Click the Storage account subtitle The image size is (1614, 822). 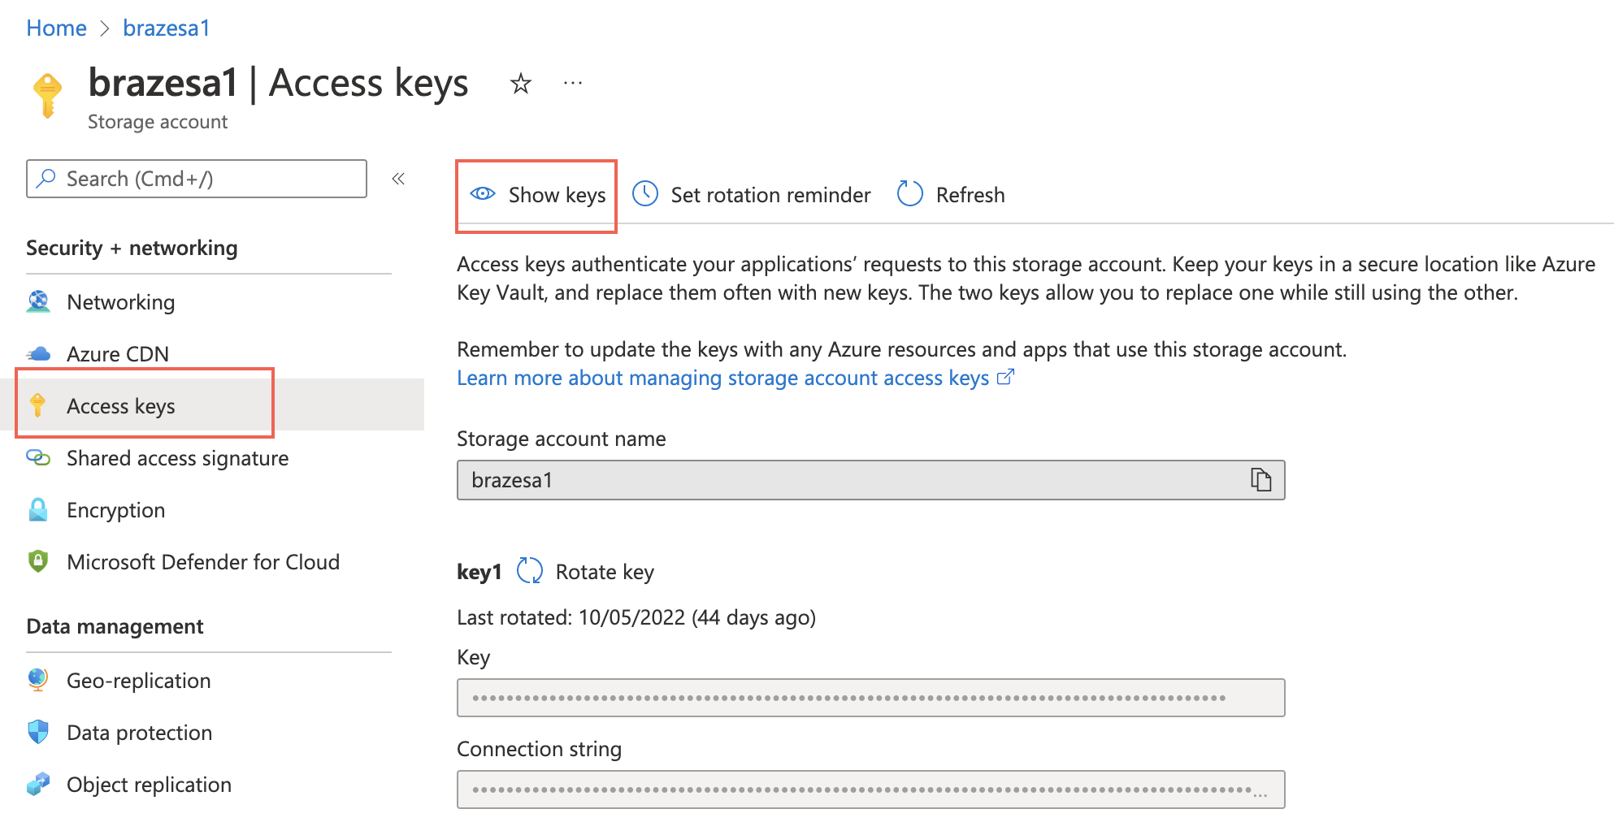coord(158,122)
